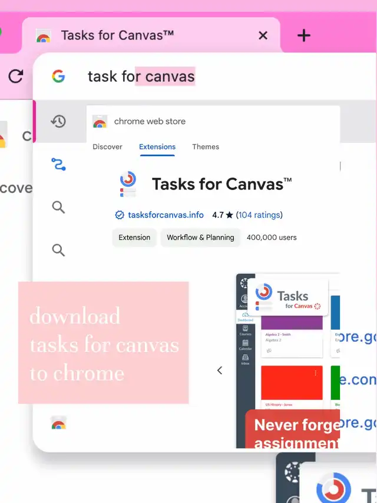Select the Extensions tab
This screenshot has width=377, height=503.
coord(157,147)
